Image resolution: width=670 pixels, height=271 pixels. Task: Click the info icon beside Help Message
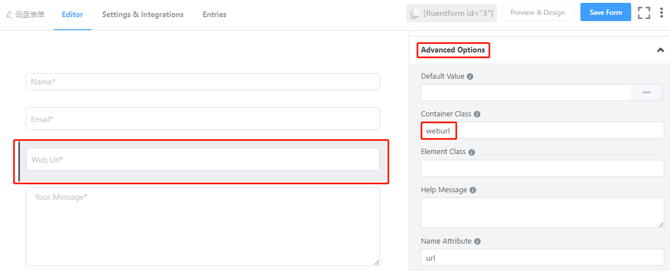[473, 190]
